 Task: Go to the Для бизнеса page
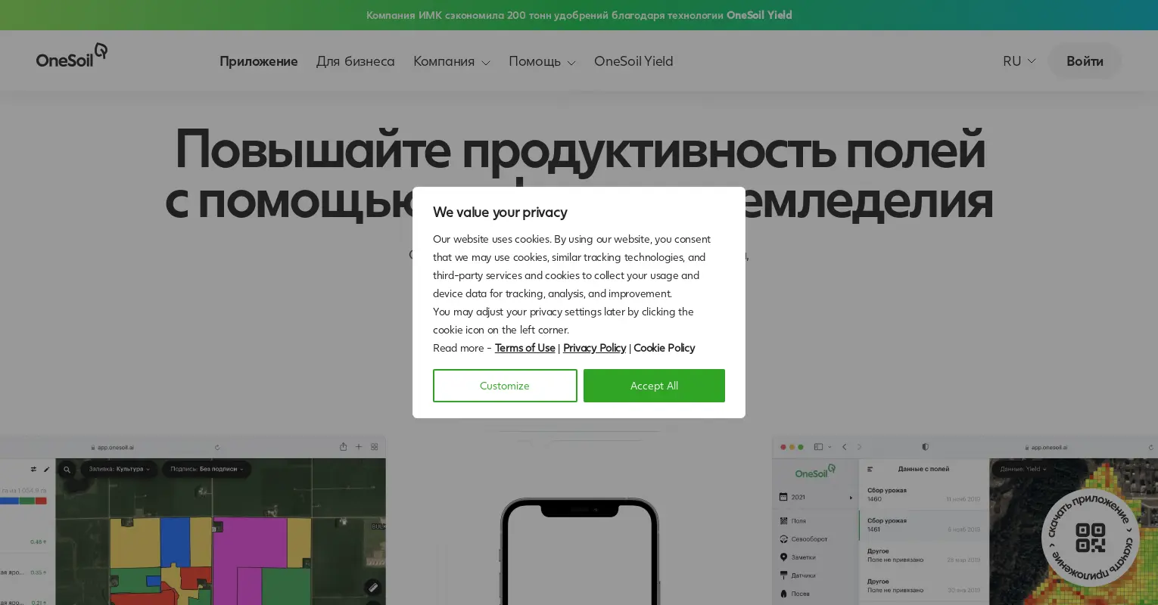[x=355, y=61]
